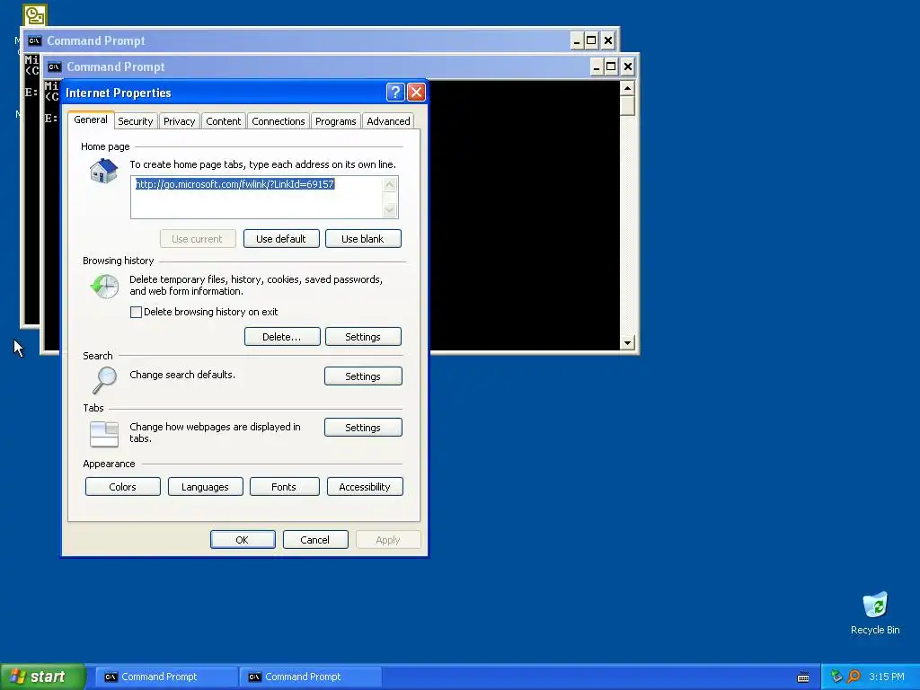Screen dimensions: 920x690
Task: Click the Use default button
Action: pyautogui.click(x=281, y=239)
